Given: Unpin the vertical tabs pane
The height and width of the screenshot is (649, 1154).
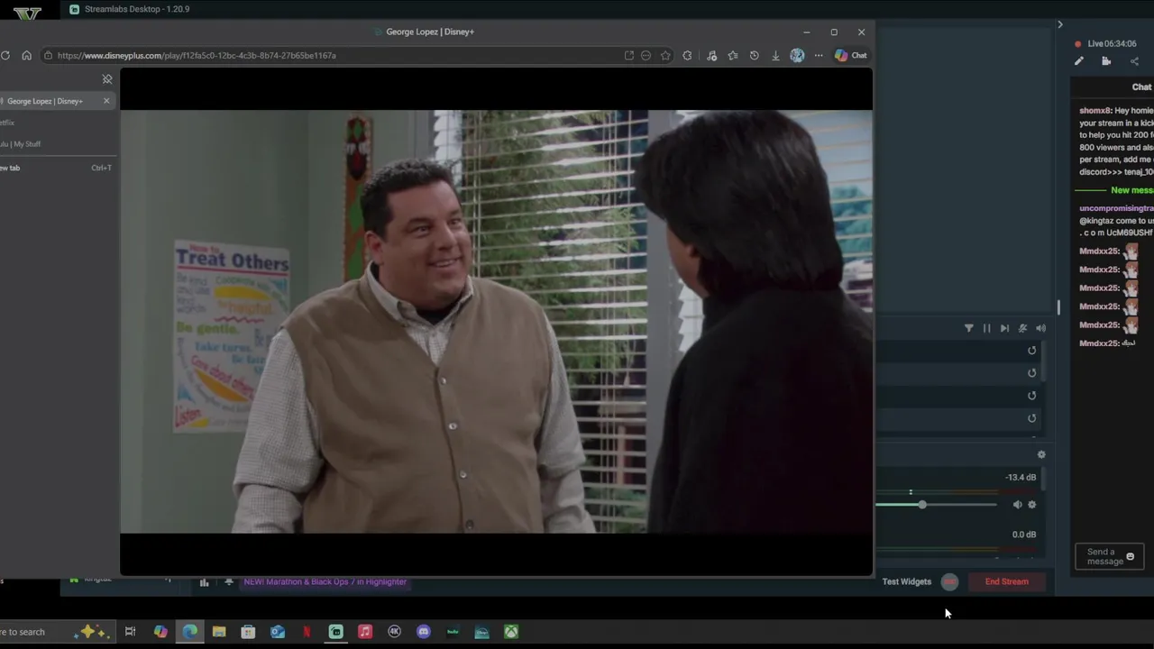Looking at the screenshot, I should tap(107, 79).
